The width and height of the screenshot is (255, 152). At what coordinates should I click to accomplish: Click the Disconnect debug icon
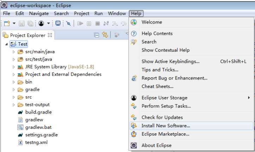point(106,24)
